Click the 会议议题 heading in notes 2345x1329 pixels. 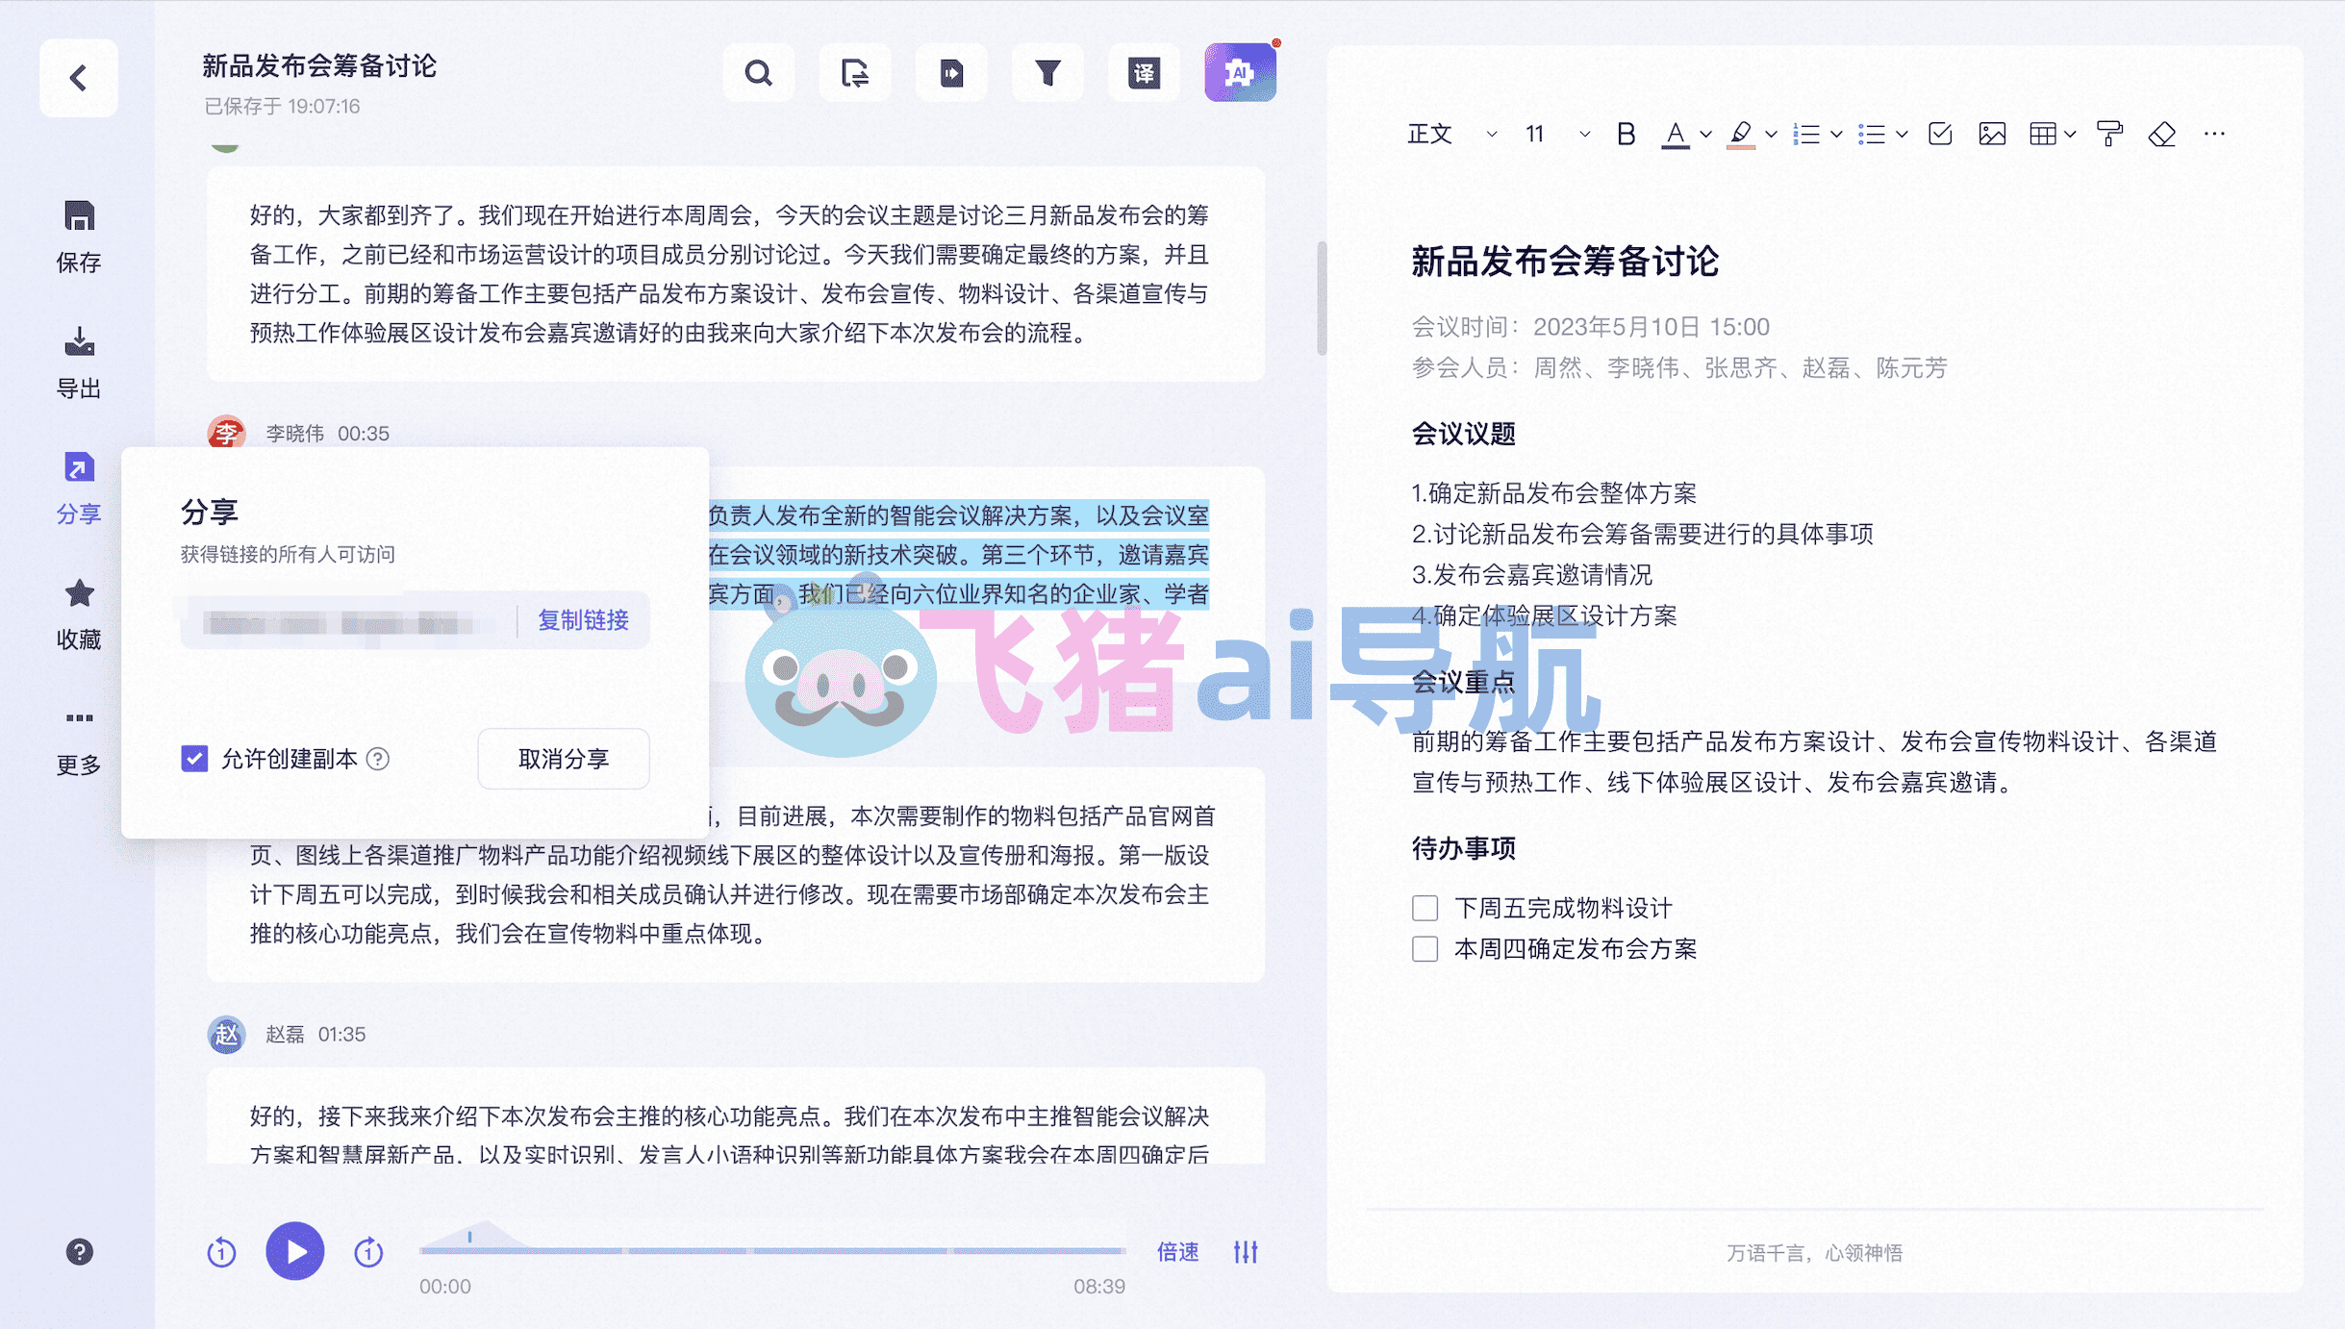[x=1463, y=434]
